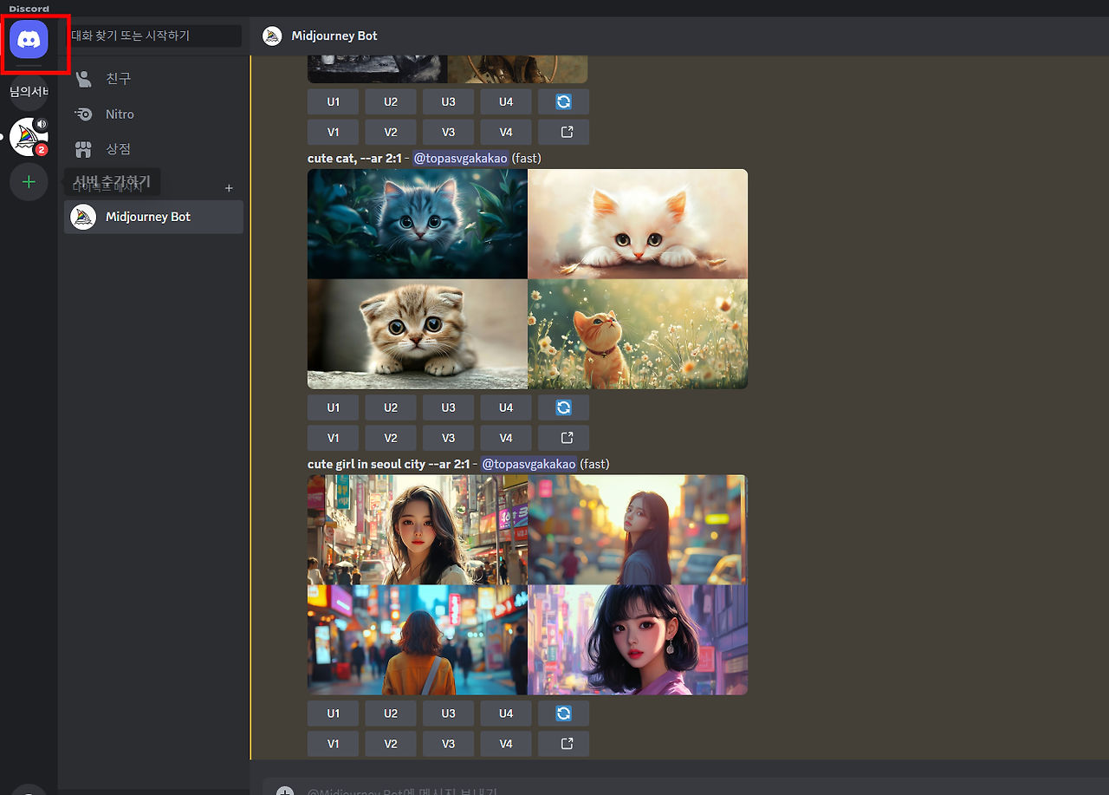Make variations of Seoul girl with V3

448,744
